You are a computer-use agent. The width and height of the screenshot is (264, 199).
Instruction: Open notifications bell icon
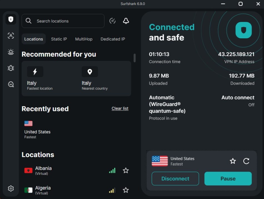pos(126,21)
